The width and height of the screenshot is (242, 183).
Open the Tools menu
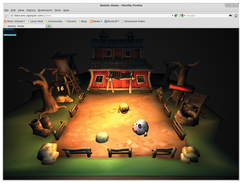(x=58, y=10)
